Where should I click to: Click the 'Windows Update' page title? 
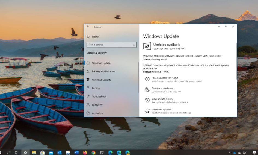pyautogui.click(x=161, y=36)
